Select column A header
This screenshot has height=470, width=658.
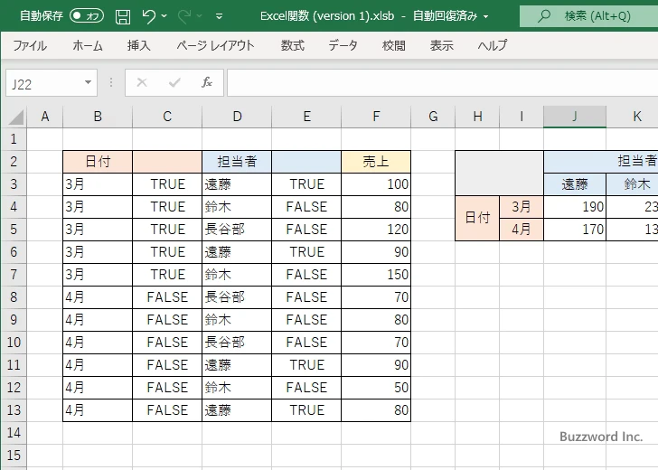[x=45, y=117]
